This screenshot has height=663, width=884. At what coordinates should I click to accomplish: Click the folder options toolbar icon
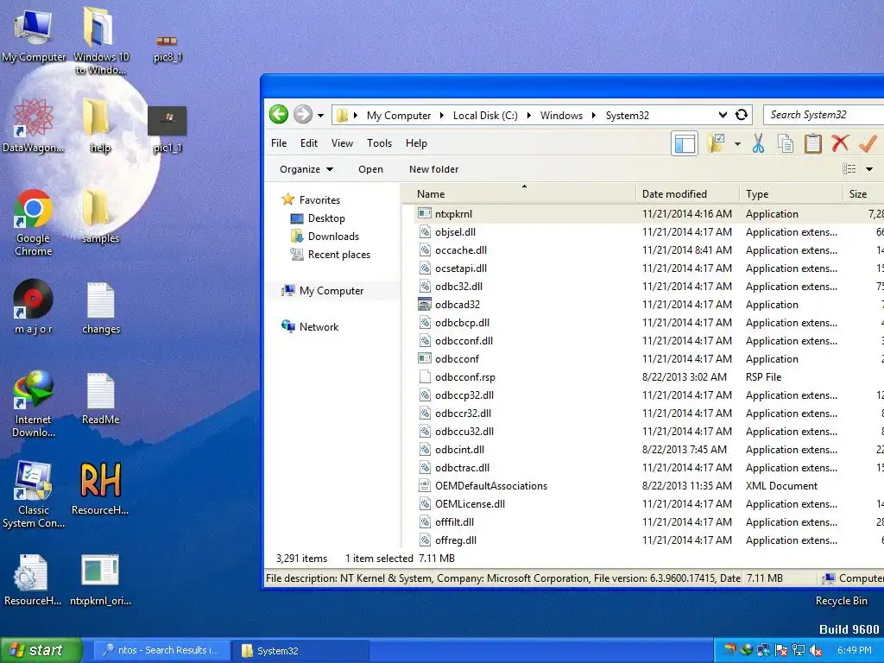[x=717, y=143]
